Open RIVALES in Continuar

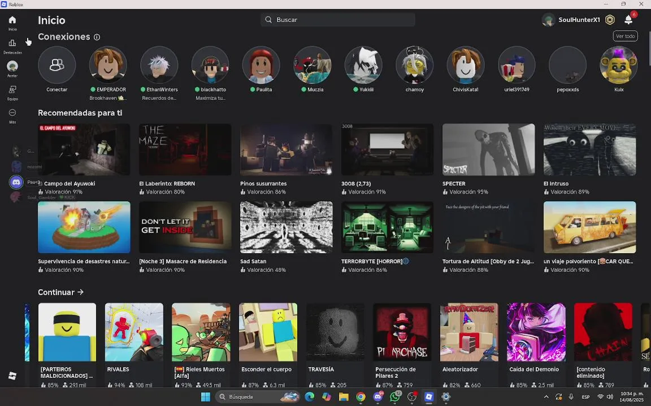tap(134, 332)
